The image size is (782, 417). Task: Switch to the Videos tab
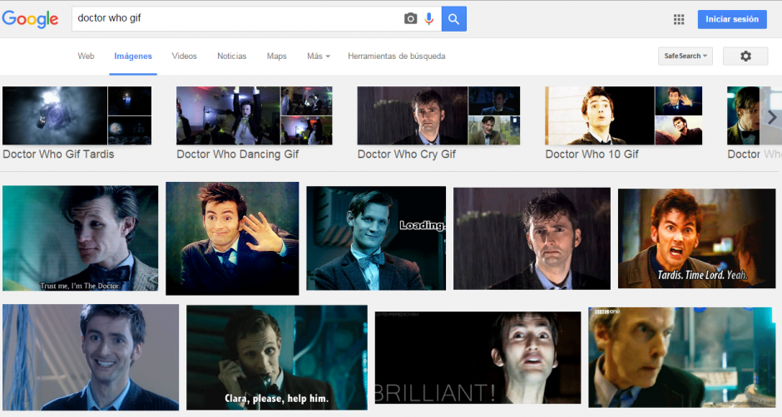[184, 56]
